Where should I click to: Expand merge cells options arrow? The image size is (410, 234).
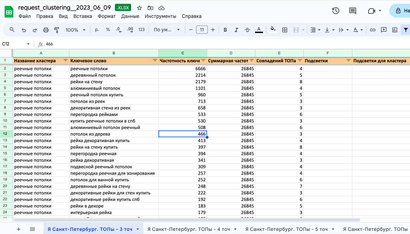tap(303, 30)
